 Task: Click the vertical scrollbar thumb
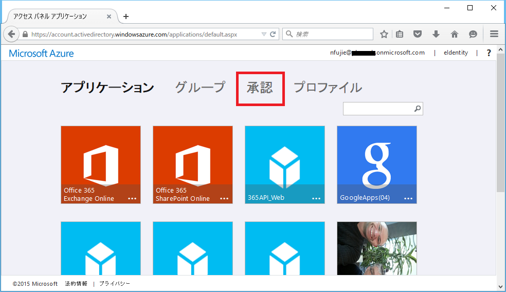(x=500, y=123)
